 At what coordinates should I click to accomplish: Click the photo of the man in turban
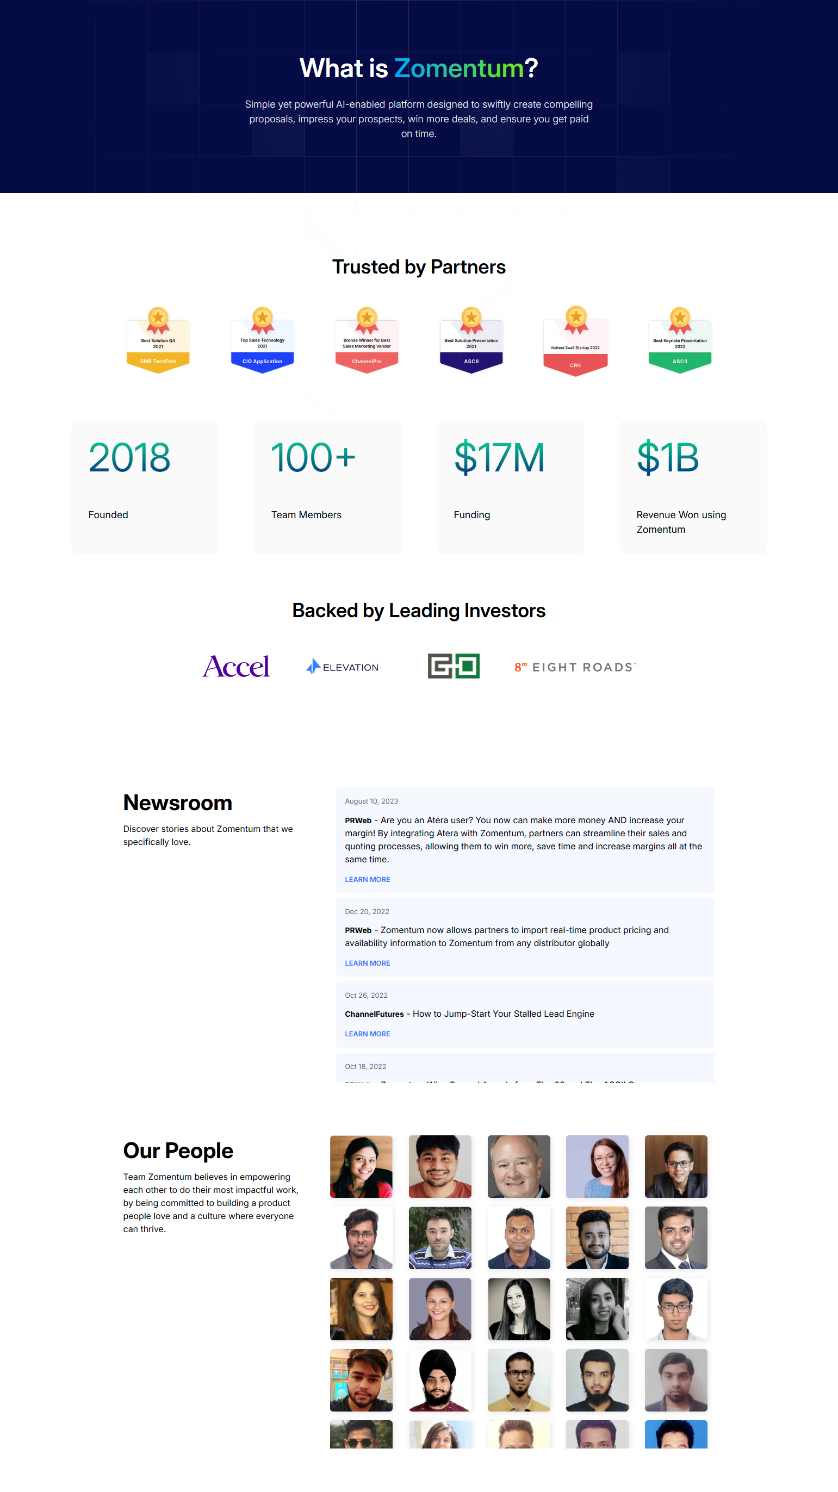click(439, 1380)
